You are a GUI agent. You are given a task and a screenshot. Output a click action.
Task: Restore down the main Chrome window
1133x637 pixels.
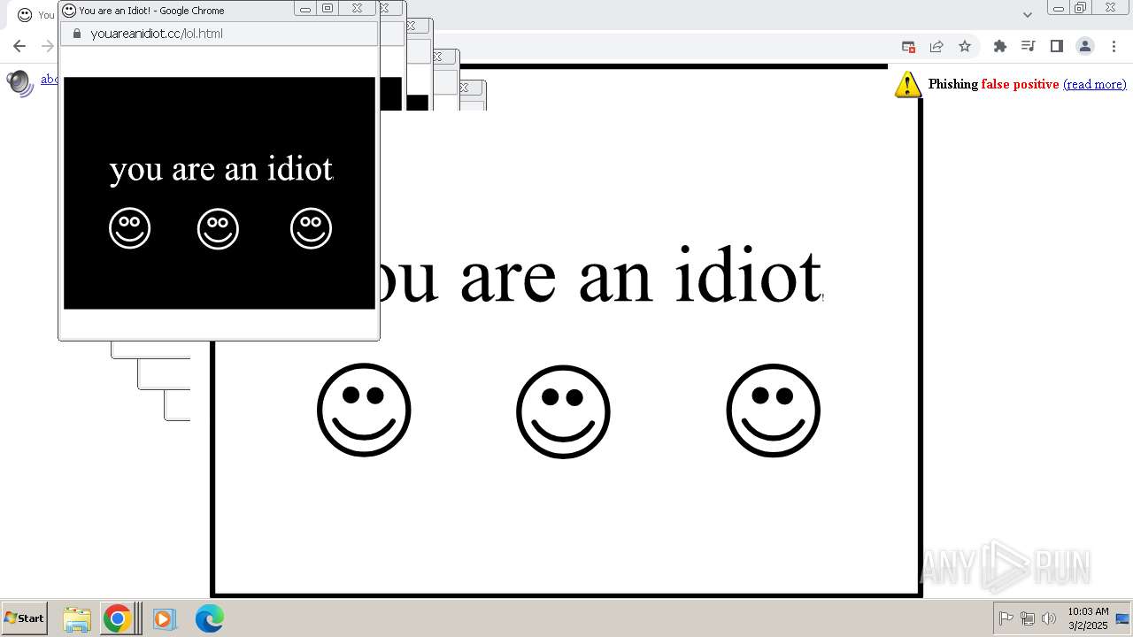pyautogui.click(x=1081, y=8)
